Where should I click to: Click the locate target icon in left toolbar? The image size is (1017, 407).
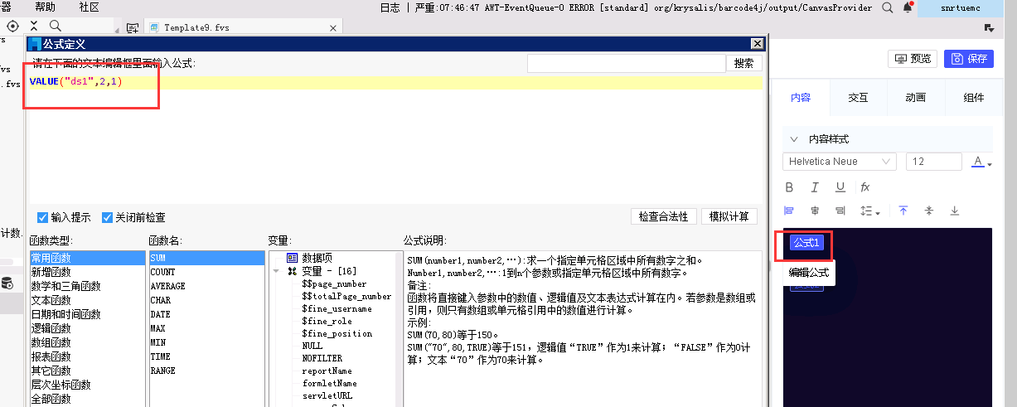click(12, 27)
